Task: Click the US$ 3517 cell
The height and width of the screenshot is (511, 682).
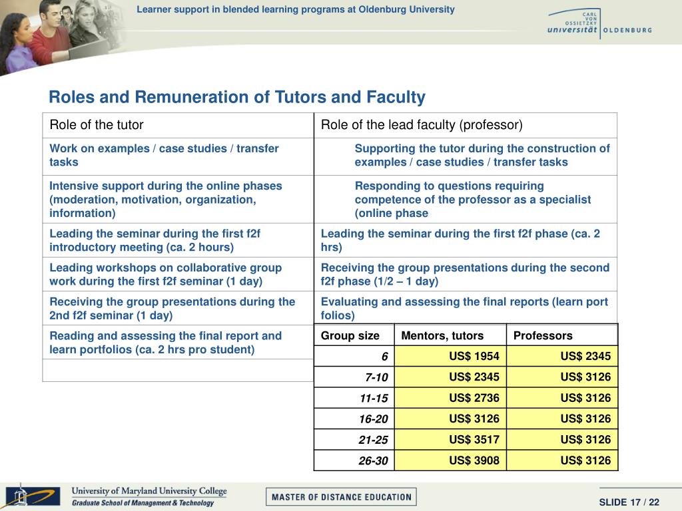Action: tap(450, 440)
